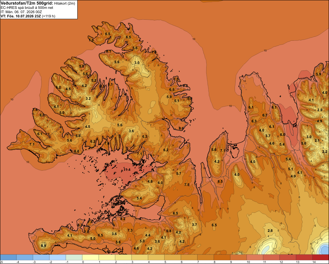Click the '8.2' temperature value

[123, 219]
